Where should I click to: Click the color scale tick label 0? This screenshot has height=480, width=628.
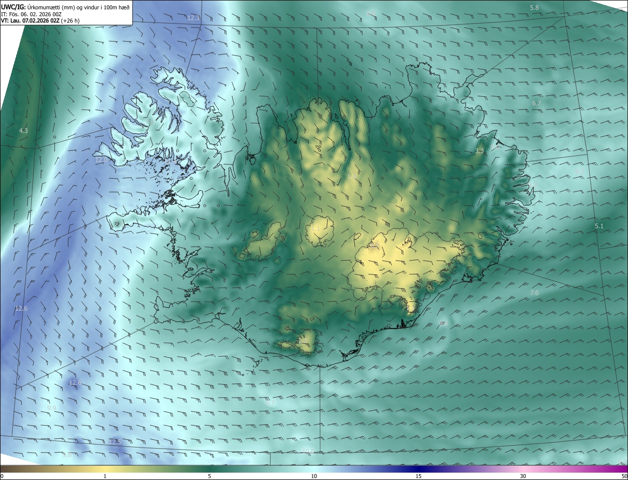point(2,476)
